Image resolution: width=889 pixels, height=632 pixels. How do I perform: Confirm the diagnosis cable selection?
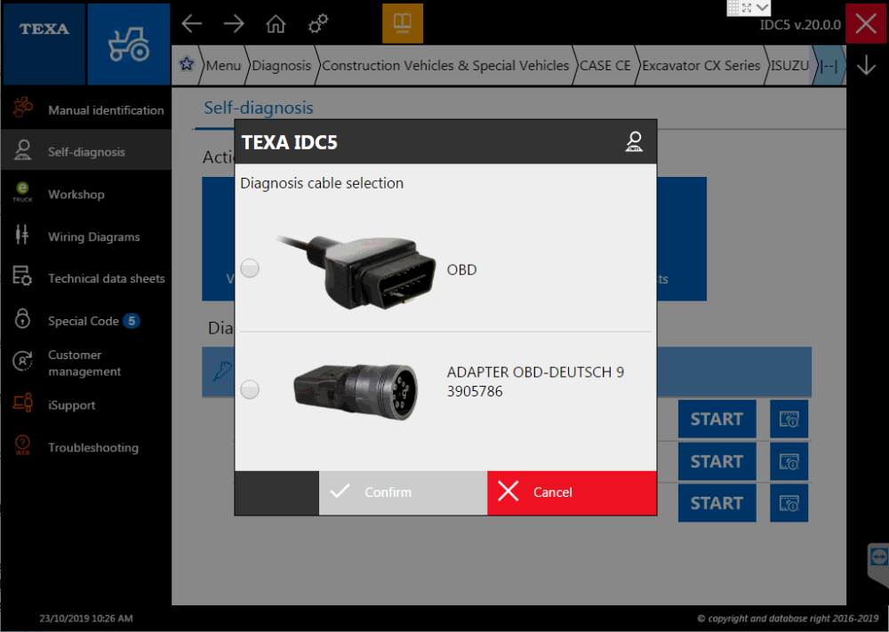[x=402, y=492]
